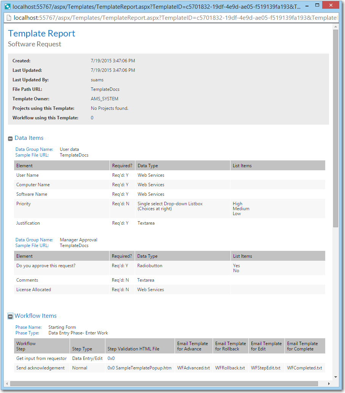Click 'Created:' timestamp value
The height and width of the screenshot is (393, 345).
click(113, 61)
